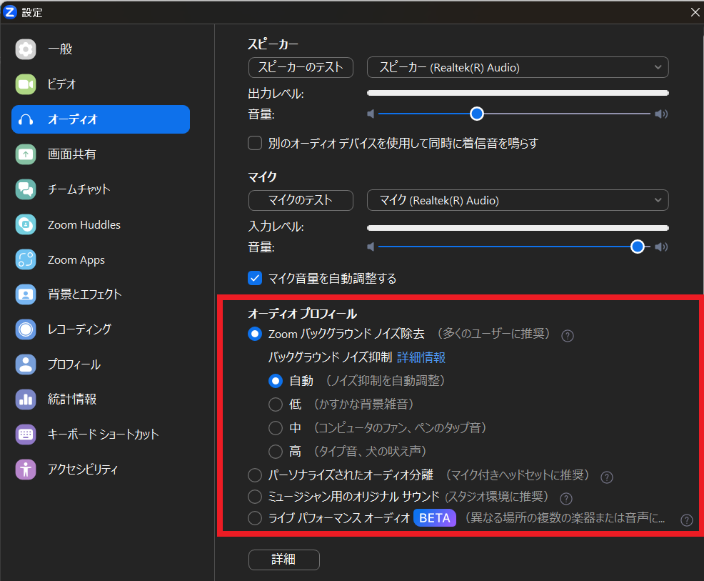704x581 pixels.
Task: Click help icon beside パーソナライズされたオーディオ分離
Action: tap(607, 477)
